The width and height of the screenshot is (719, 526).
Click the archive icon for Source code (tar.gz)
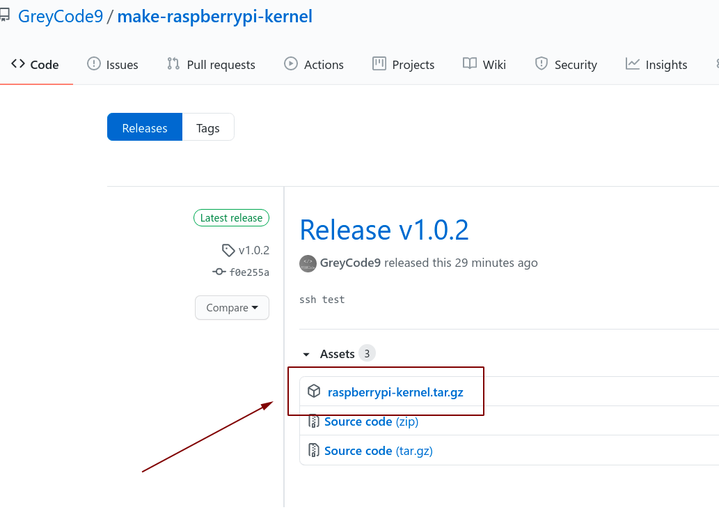click(x=314, y=450)
